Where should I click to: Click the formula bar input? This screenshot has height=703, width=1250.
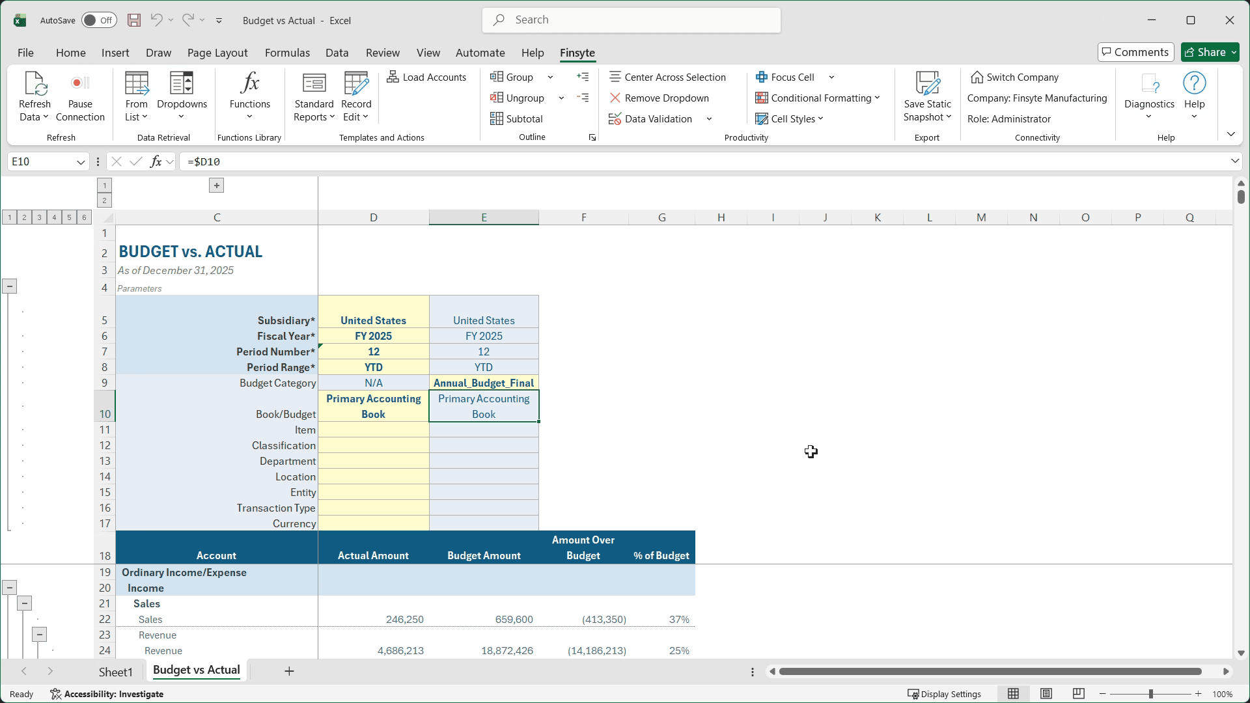point(703,161)
